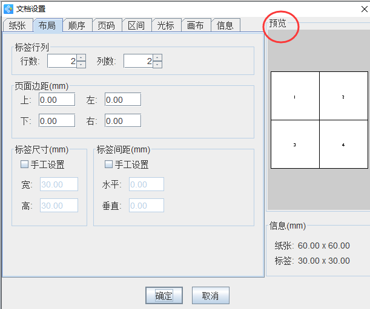This screenshot has width=370, height=309.
Task: Select label cell 1 in the preview
Action: (294, 97)
